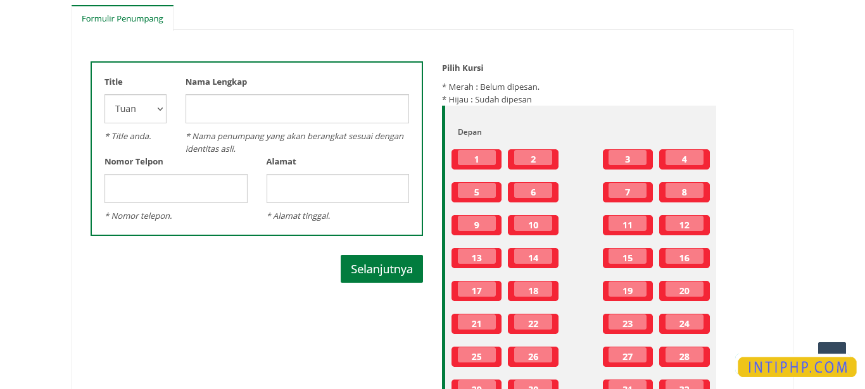Choose seat 10 for the passenger
The image size is (865, 389).
533,225
